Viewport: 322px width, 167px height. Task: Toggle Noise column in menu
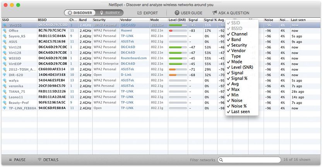point(242,101)
